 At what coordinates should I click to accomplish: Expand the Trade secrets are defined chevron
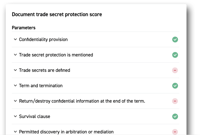coord(15,70)
